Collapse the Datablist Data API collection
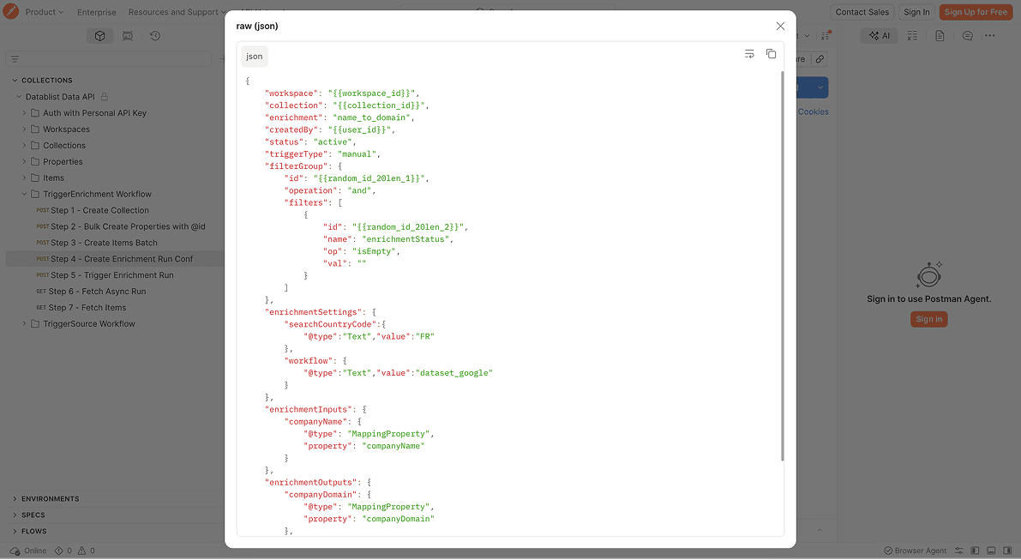Screen dimensions: 1021x560 (x=19, y=96)
